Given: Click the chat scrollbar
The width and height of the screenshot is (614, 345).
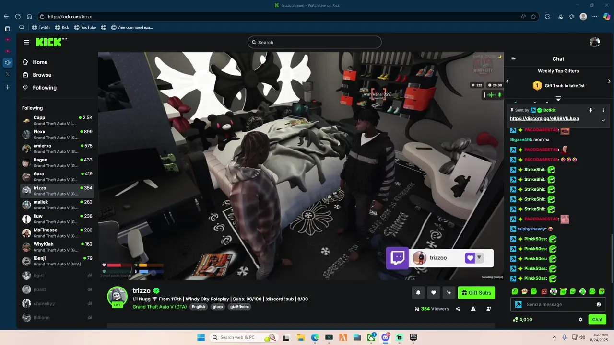Looking at the screenshot, I should pos(612,259).
